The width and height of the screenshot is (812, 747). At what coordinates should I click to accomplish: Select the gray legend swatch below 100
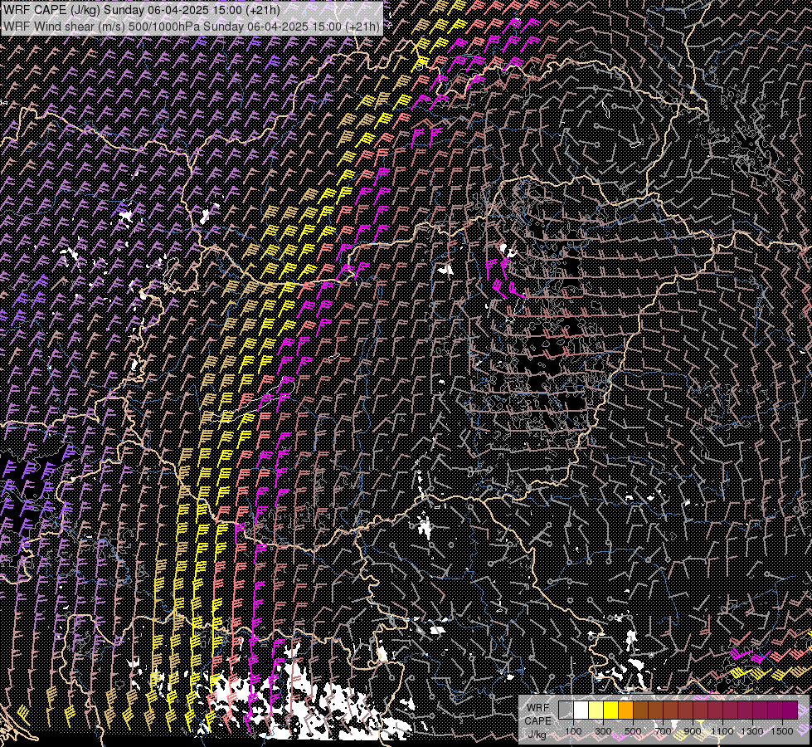point(566,710)
